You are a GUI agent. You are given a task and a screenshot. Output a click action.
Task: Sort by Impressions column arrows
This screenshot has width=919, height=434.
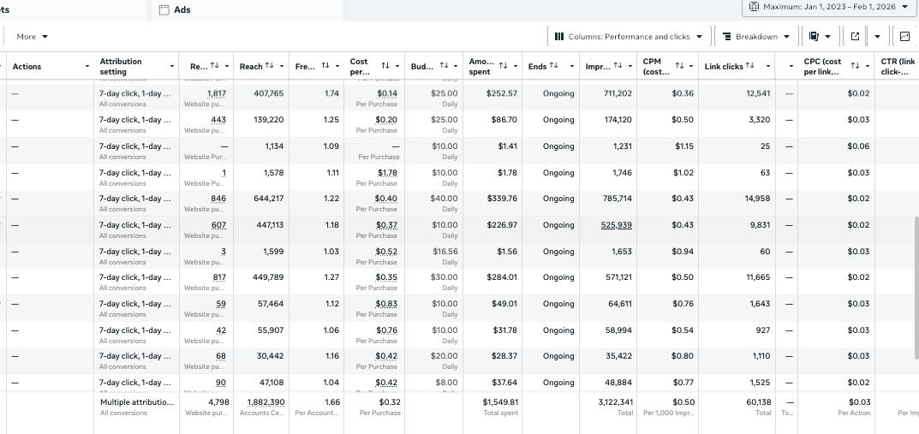coord(618,66)
